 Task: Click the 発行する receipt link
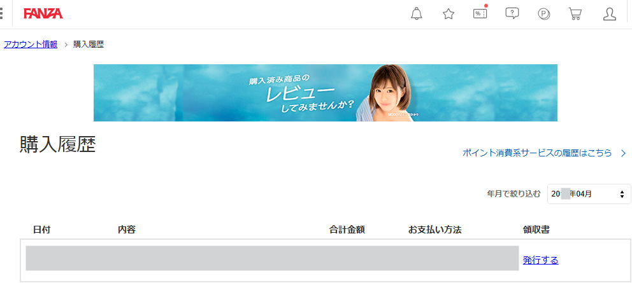pos(540,261)
